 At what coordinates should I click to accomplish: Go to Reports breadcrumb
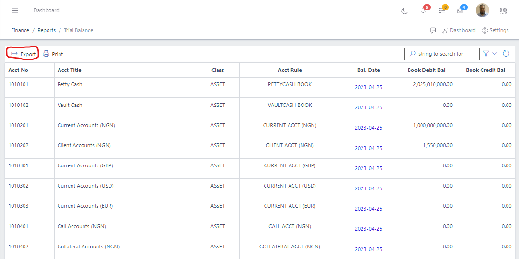point(47,30)
